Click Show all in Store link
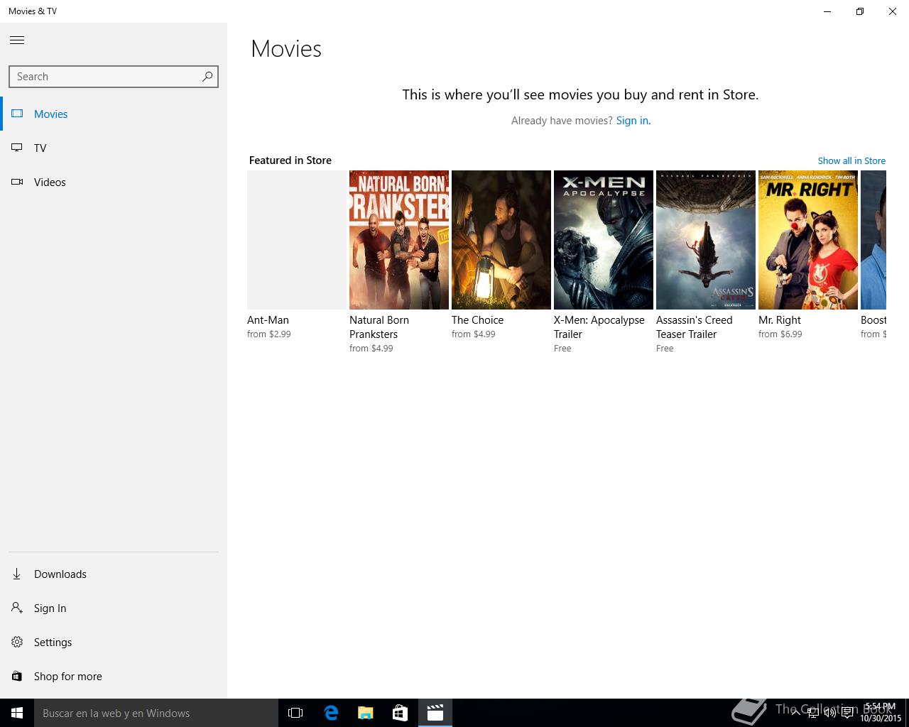Image resolution: width=909 pixels, height=727 pixels. [851, 161]
